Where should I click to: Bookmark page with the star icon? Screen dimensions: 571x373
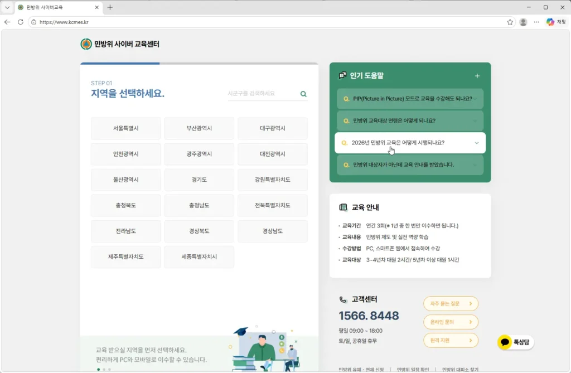510,22
